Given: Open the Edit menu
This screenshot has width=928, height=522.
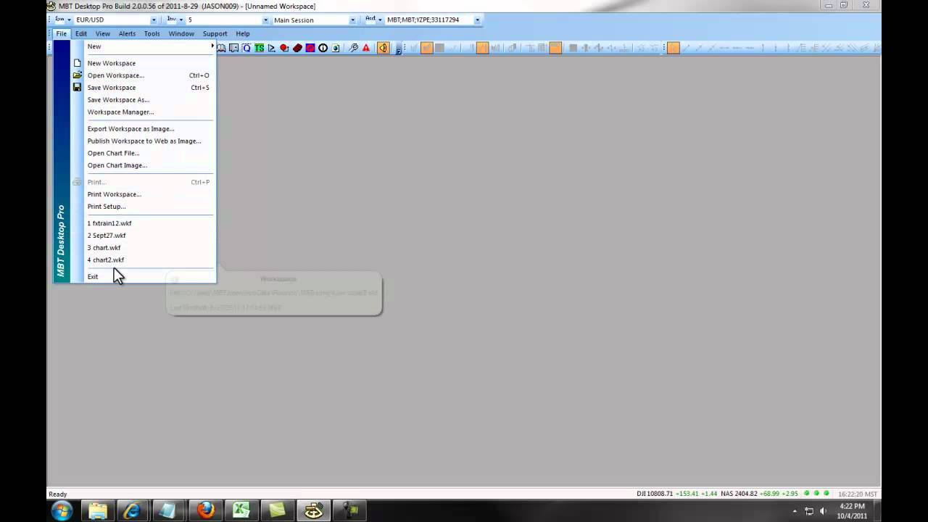Looking at the screenshot, I should click(x=81, y=33).
